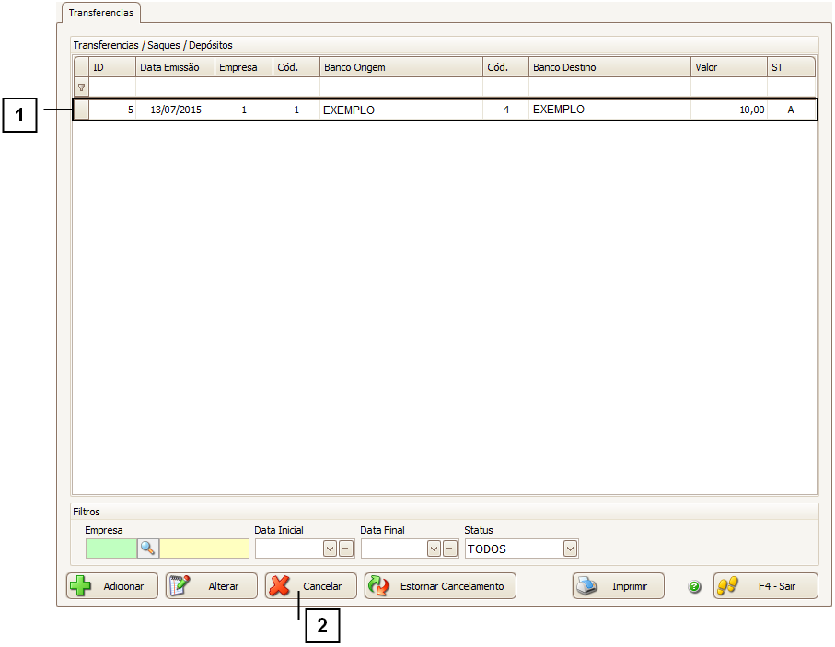Click the filter funnel icon in grid
835x647 pixels.
[x=81, y=87]
